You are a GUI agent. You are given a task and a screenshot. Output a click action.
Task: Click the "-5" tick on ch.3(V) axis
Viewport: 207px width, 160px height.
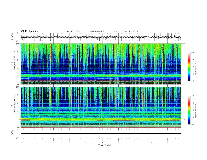pos(18,138)
